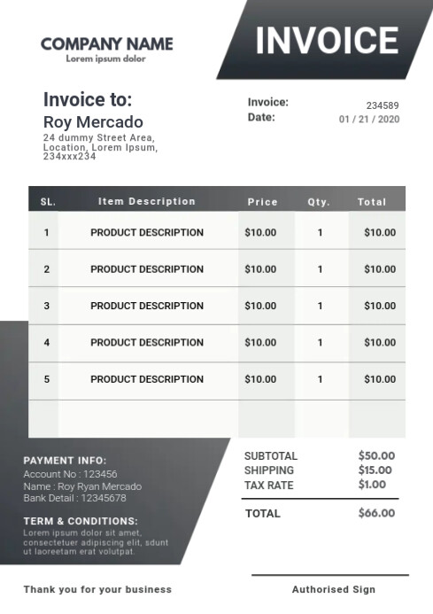The width and height of the screenshot is (433, 614).
Task: Click the INVOICE header banner
Action: [325, 40]
